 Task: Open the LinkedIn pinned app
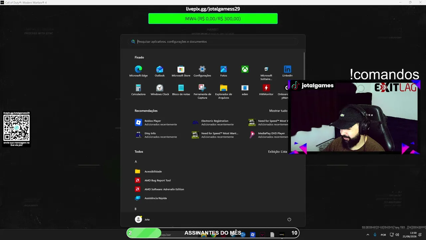pyautogui.click(x=288, y=71)
